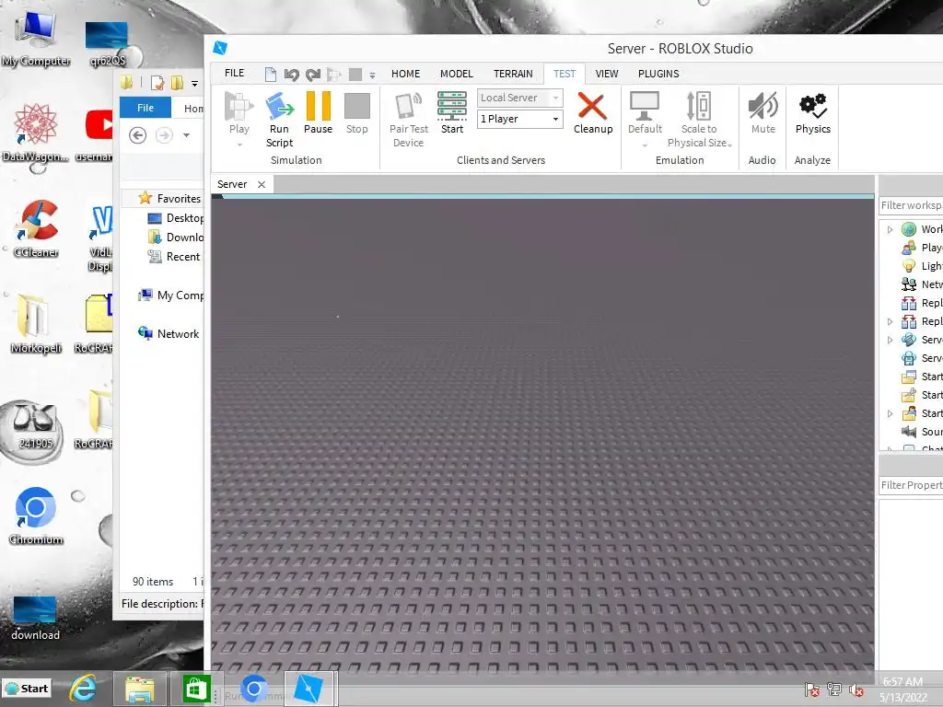Stop the simulation
This screenshot has width=943, height=707.
point(356,112)
